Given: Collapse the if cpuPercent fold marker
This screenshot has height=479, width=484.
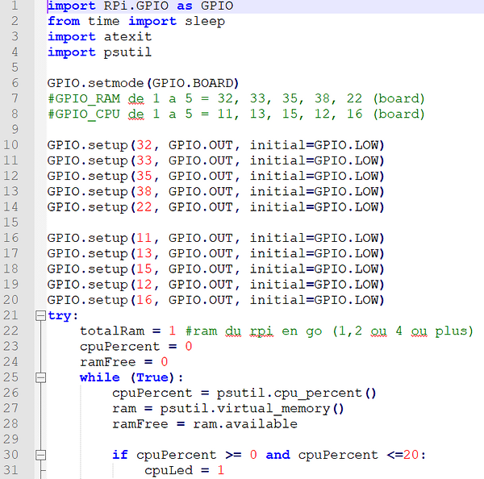Looking at the screenshot, I should pyautogui.click(x=40, y=455).
